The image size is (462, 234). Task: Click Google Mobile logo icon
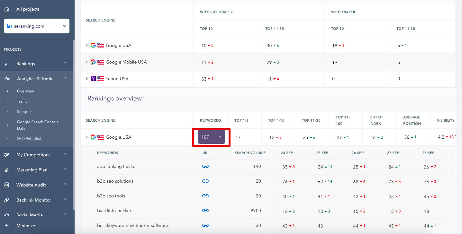tap(93, 62)
